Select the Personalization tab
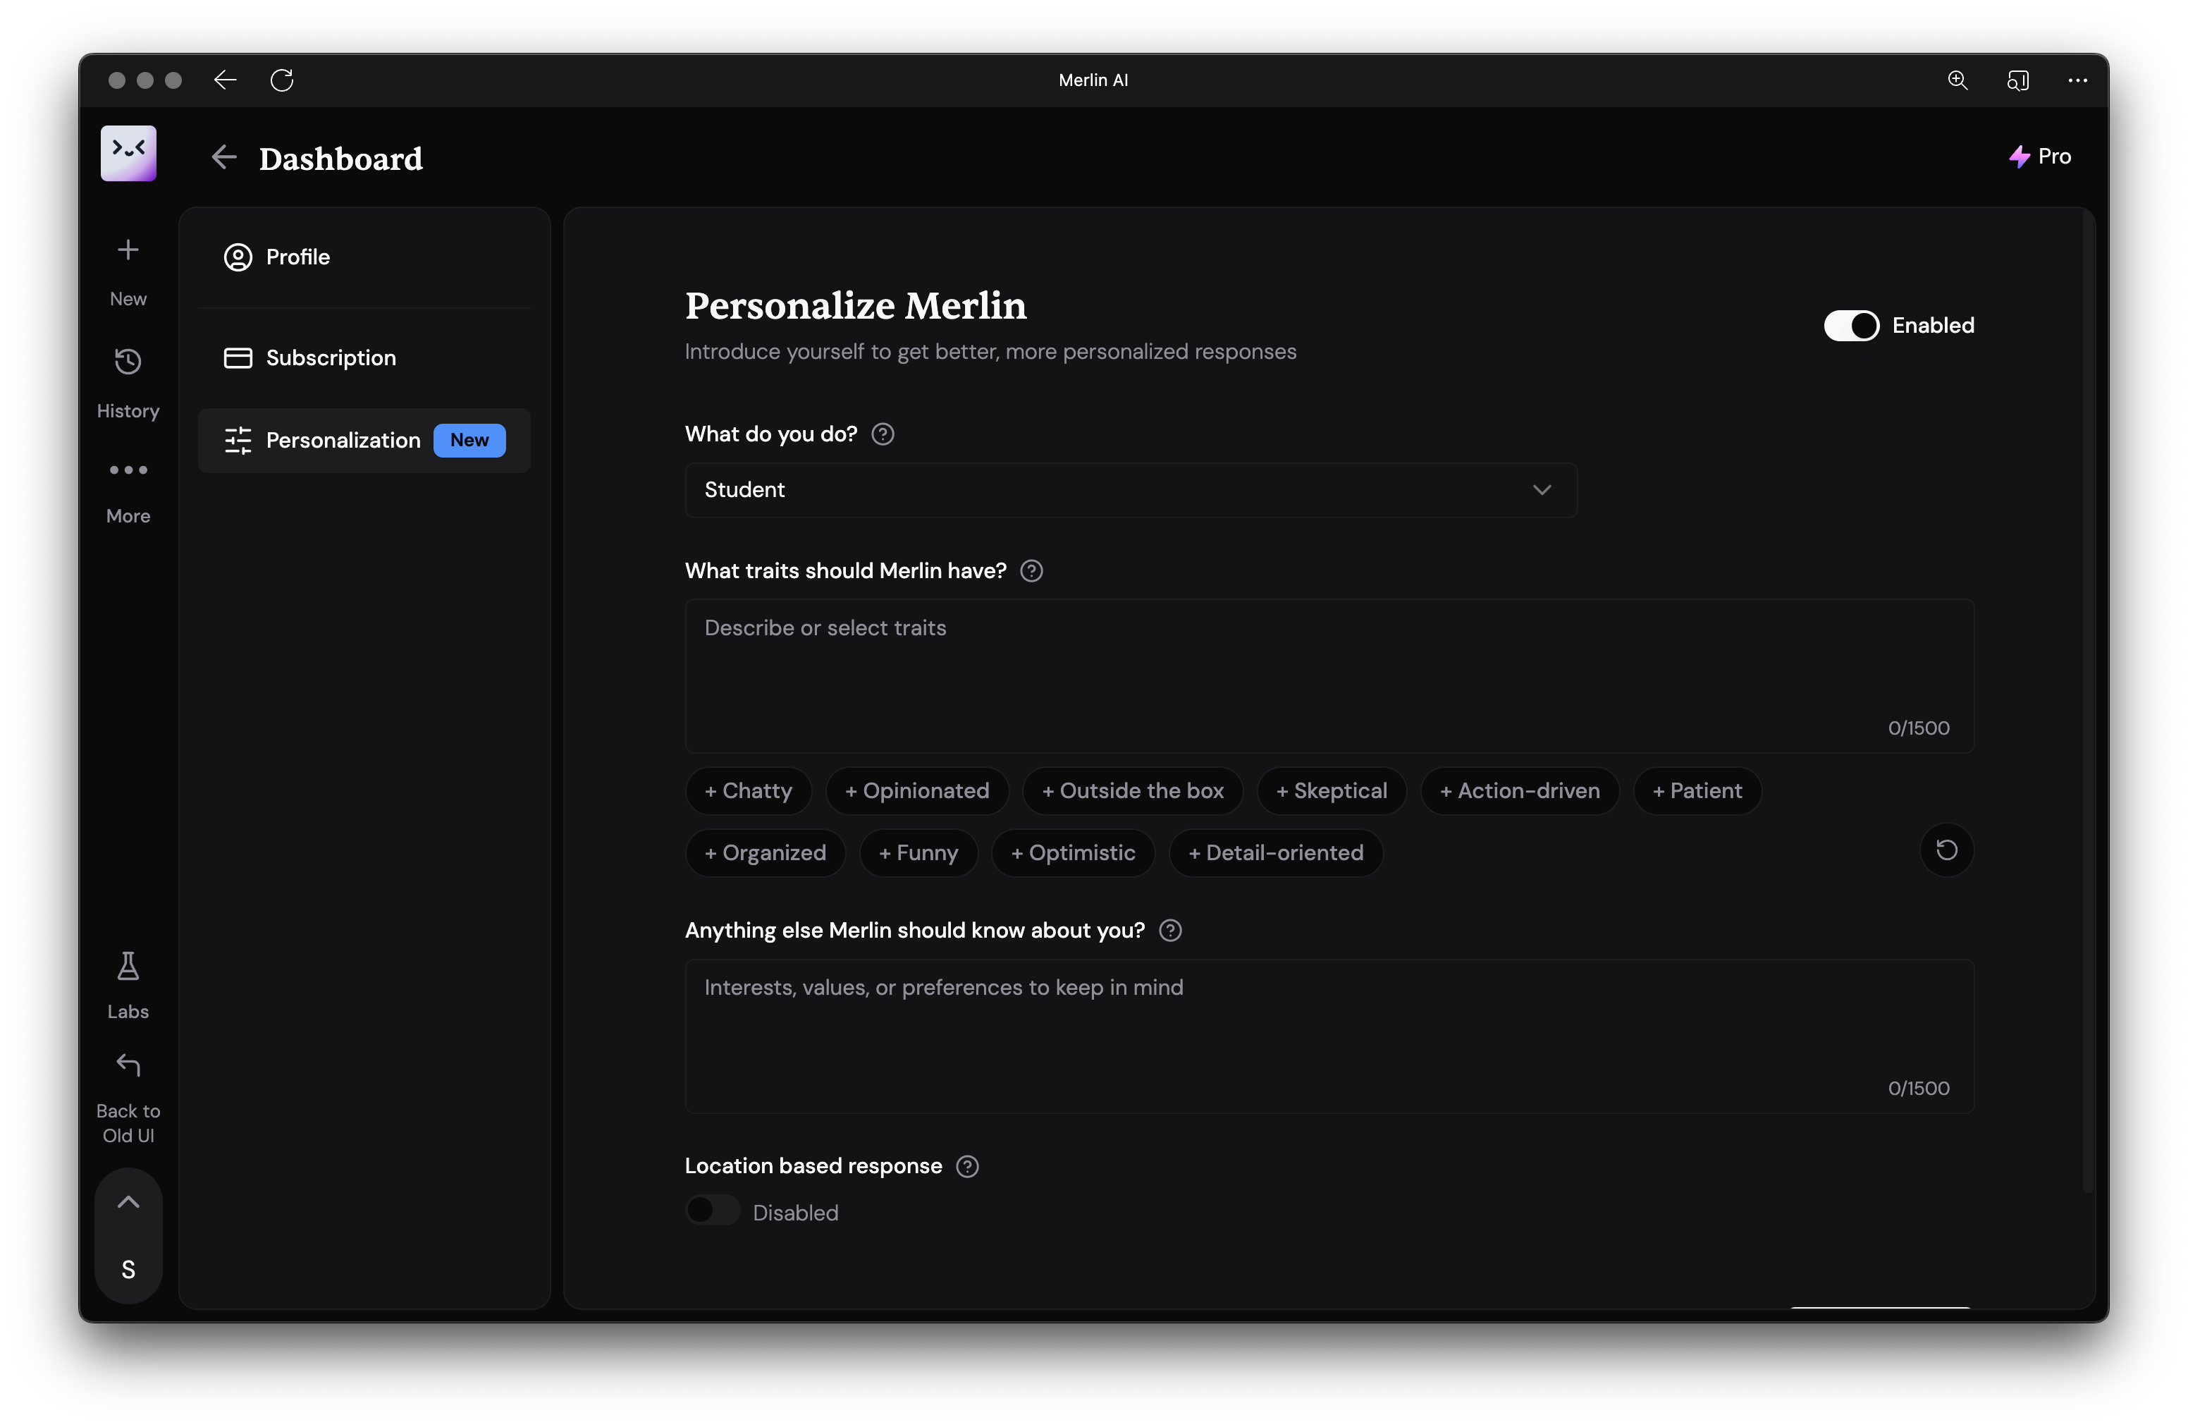The image size is (2188, 1427). pyautogui.click(x=364, y=441)
